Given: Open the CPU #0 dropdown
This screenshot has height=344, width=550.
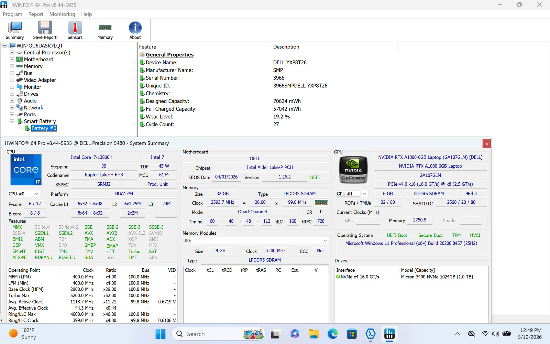Looking at the screenshot, I should pos(24,194).
